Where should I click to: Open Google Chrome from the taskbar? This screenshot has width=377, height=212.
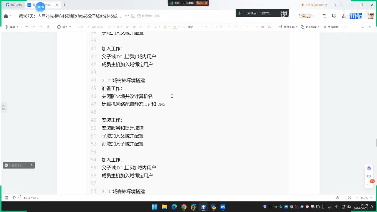pyautogui.click(x=184, y=207)
